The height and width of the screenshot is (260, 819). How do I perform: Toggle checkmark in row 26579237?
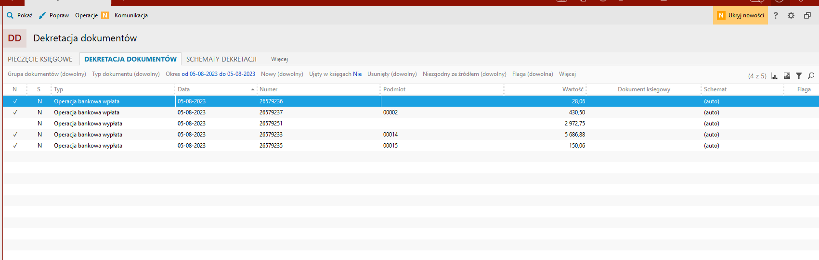(x=15, y=112)
